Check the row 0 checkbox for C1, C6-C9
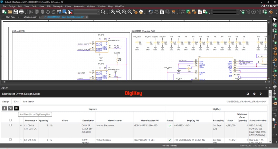The width and height of the screenshot is (278, 149). click(x=10, y=125)
